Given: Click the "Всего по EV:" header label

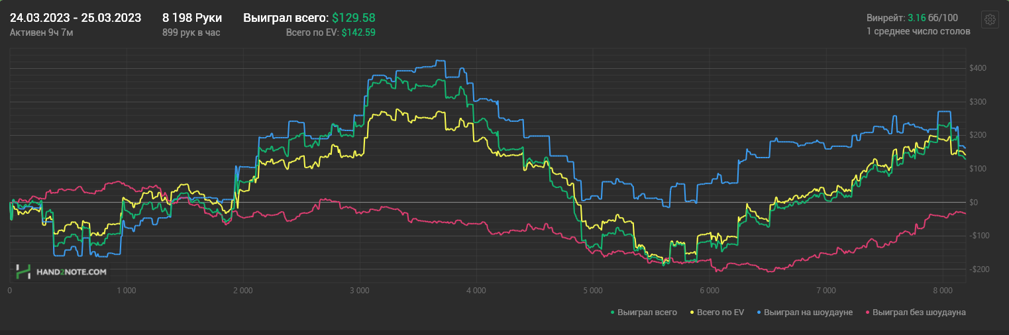Looking at the screenshot, I should pos(312,32).
